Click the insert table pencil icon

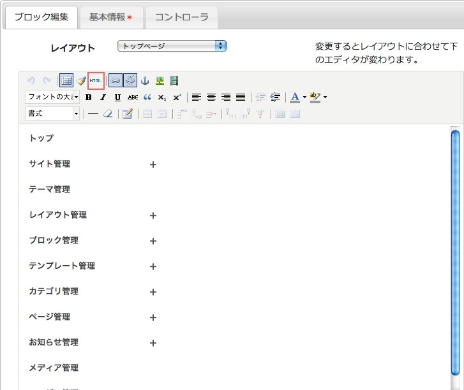128,113
